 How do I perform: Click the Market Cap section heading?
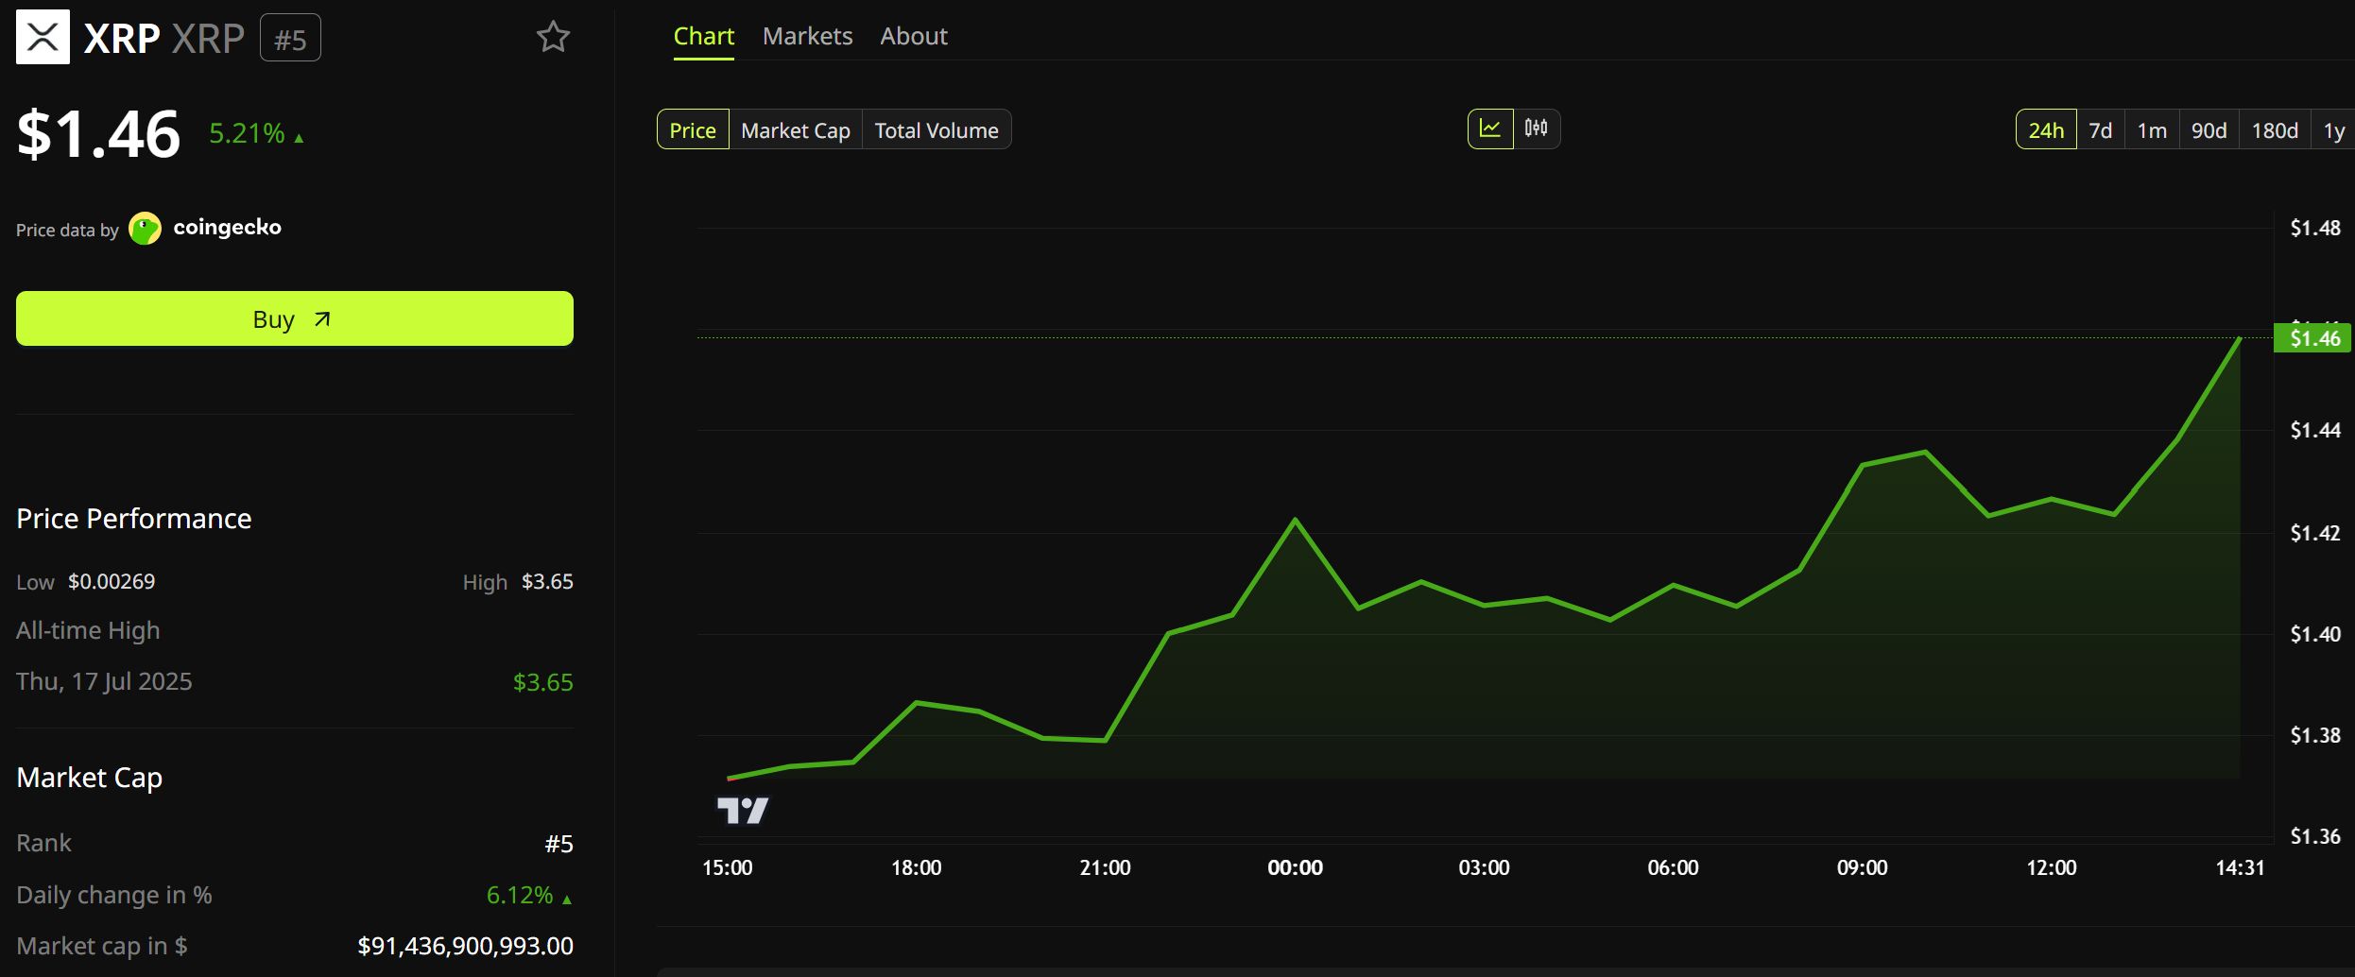[90, 778]
